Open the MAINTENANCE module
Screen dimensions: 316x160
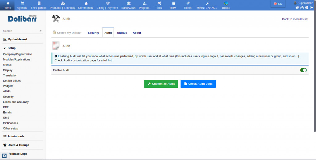pos(207,5)
